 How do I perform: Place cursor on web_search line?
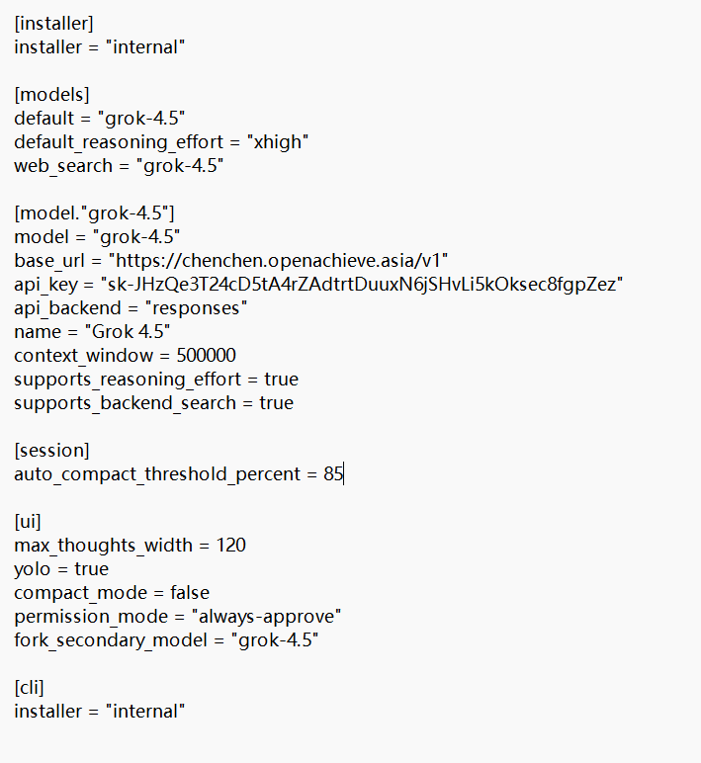pos(119,166)
